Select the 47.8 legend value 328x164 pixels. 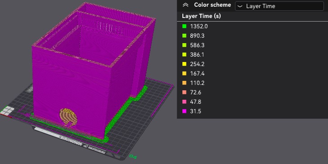[x=195, y=102]
